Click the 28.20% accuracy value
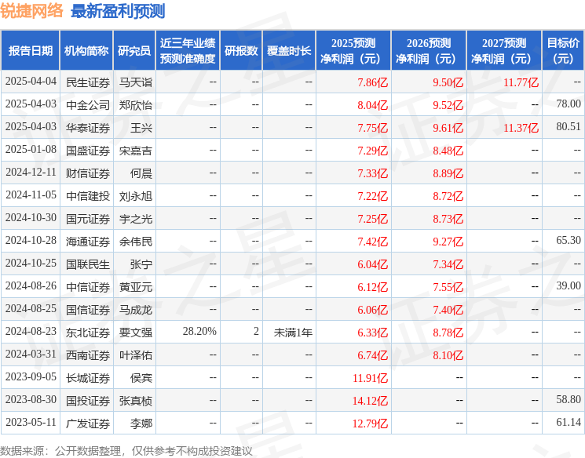 [x=199, y=331]
